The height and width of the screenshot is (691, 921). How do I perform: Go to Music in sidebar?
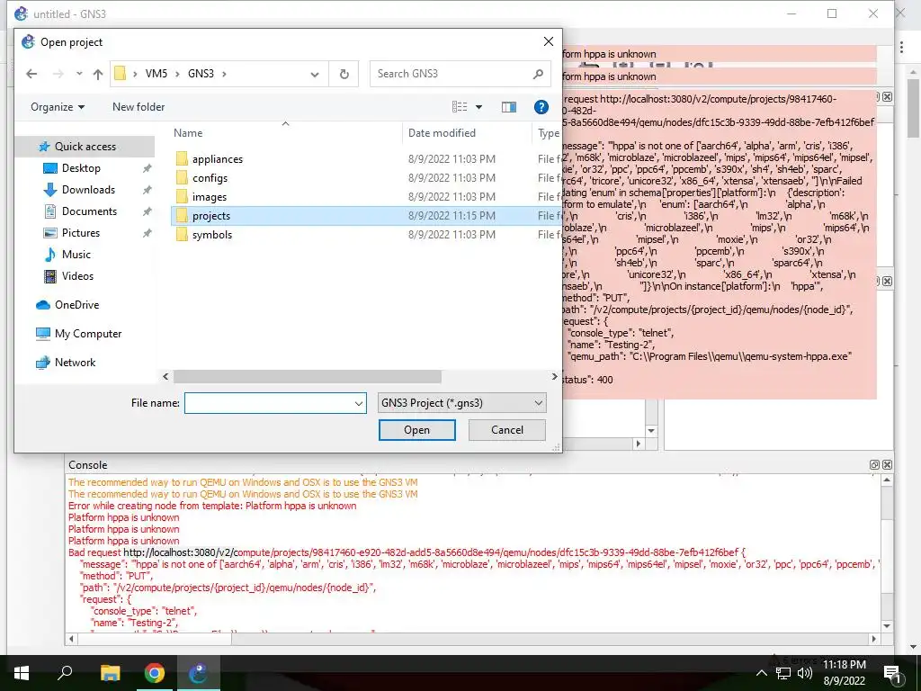tap(76, 255)
